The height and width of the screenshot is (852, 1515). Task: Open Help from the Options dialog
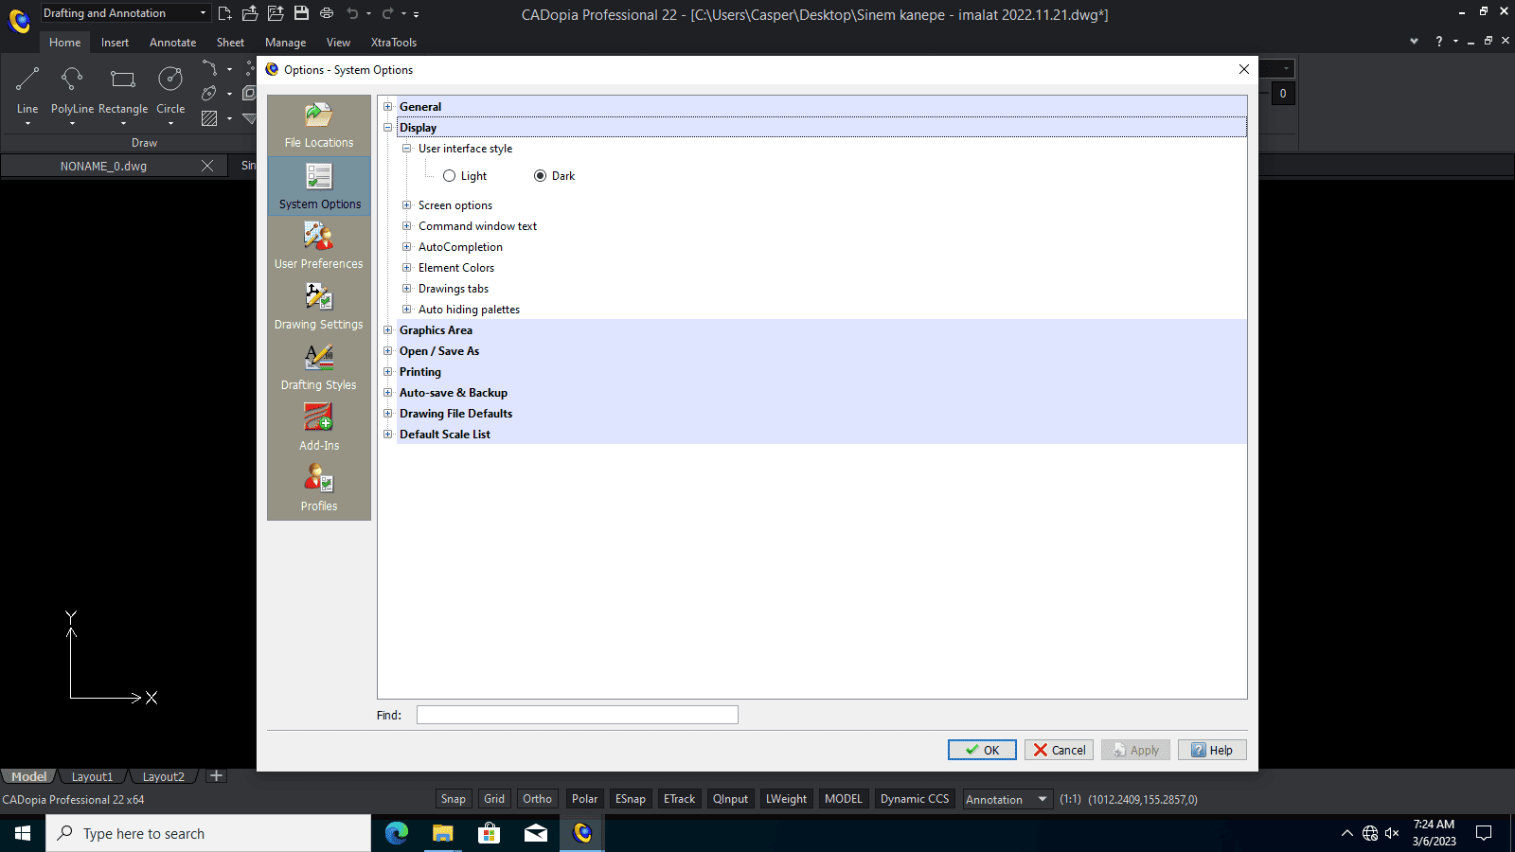[1212, 750]
